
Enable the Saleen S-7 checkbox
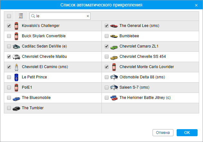tap(107, 87)
